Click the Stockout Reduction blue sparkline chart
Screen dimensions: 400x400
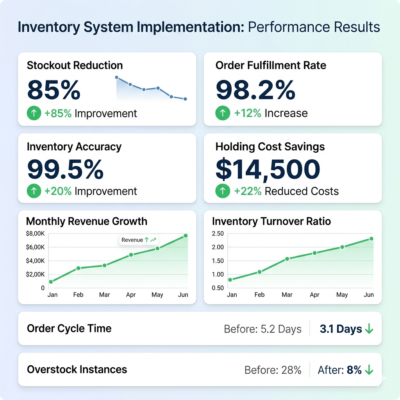pyautogui.click(x=151, y=89)
